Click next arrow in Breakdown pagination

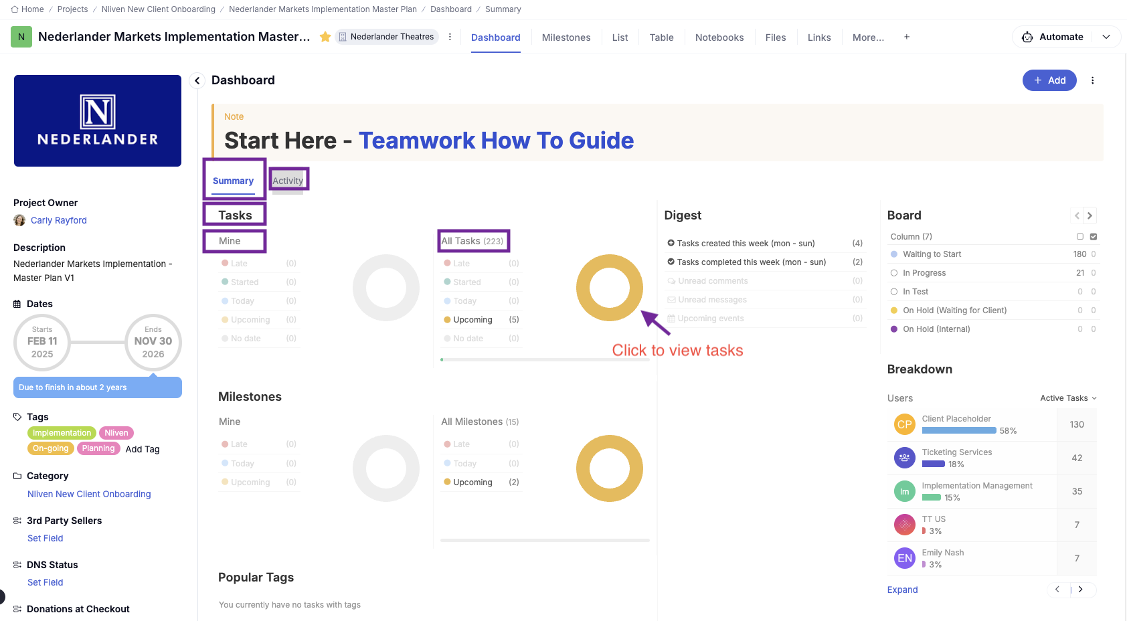click(1080, 590)
